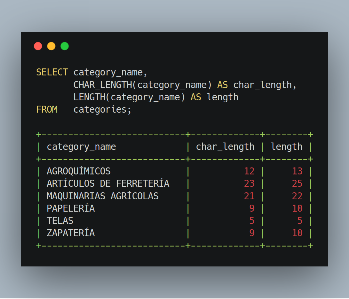Click the FROM keyword
Image resolution: width=349 pixels, height=299 pixels.
(47, 109)
